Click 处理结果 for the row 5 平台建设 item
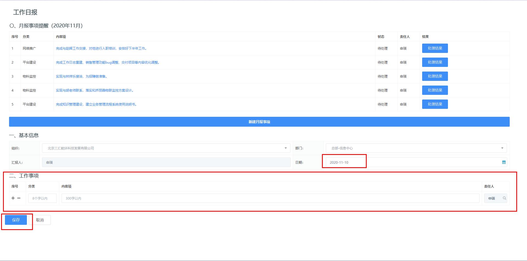Image resolution: width=527 pixels, height=261 pixels. [435, 104]
